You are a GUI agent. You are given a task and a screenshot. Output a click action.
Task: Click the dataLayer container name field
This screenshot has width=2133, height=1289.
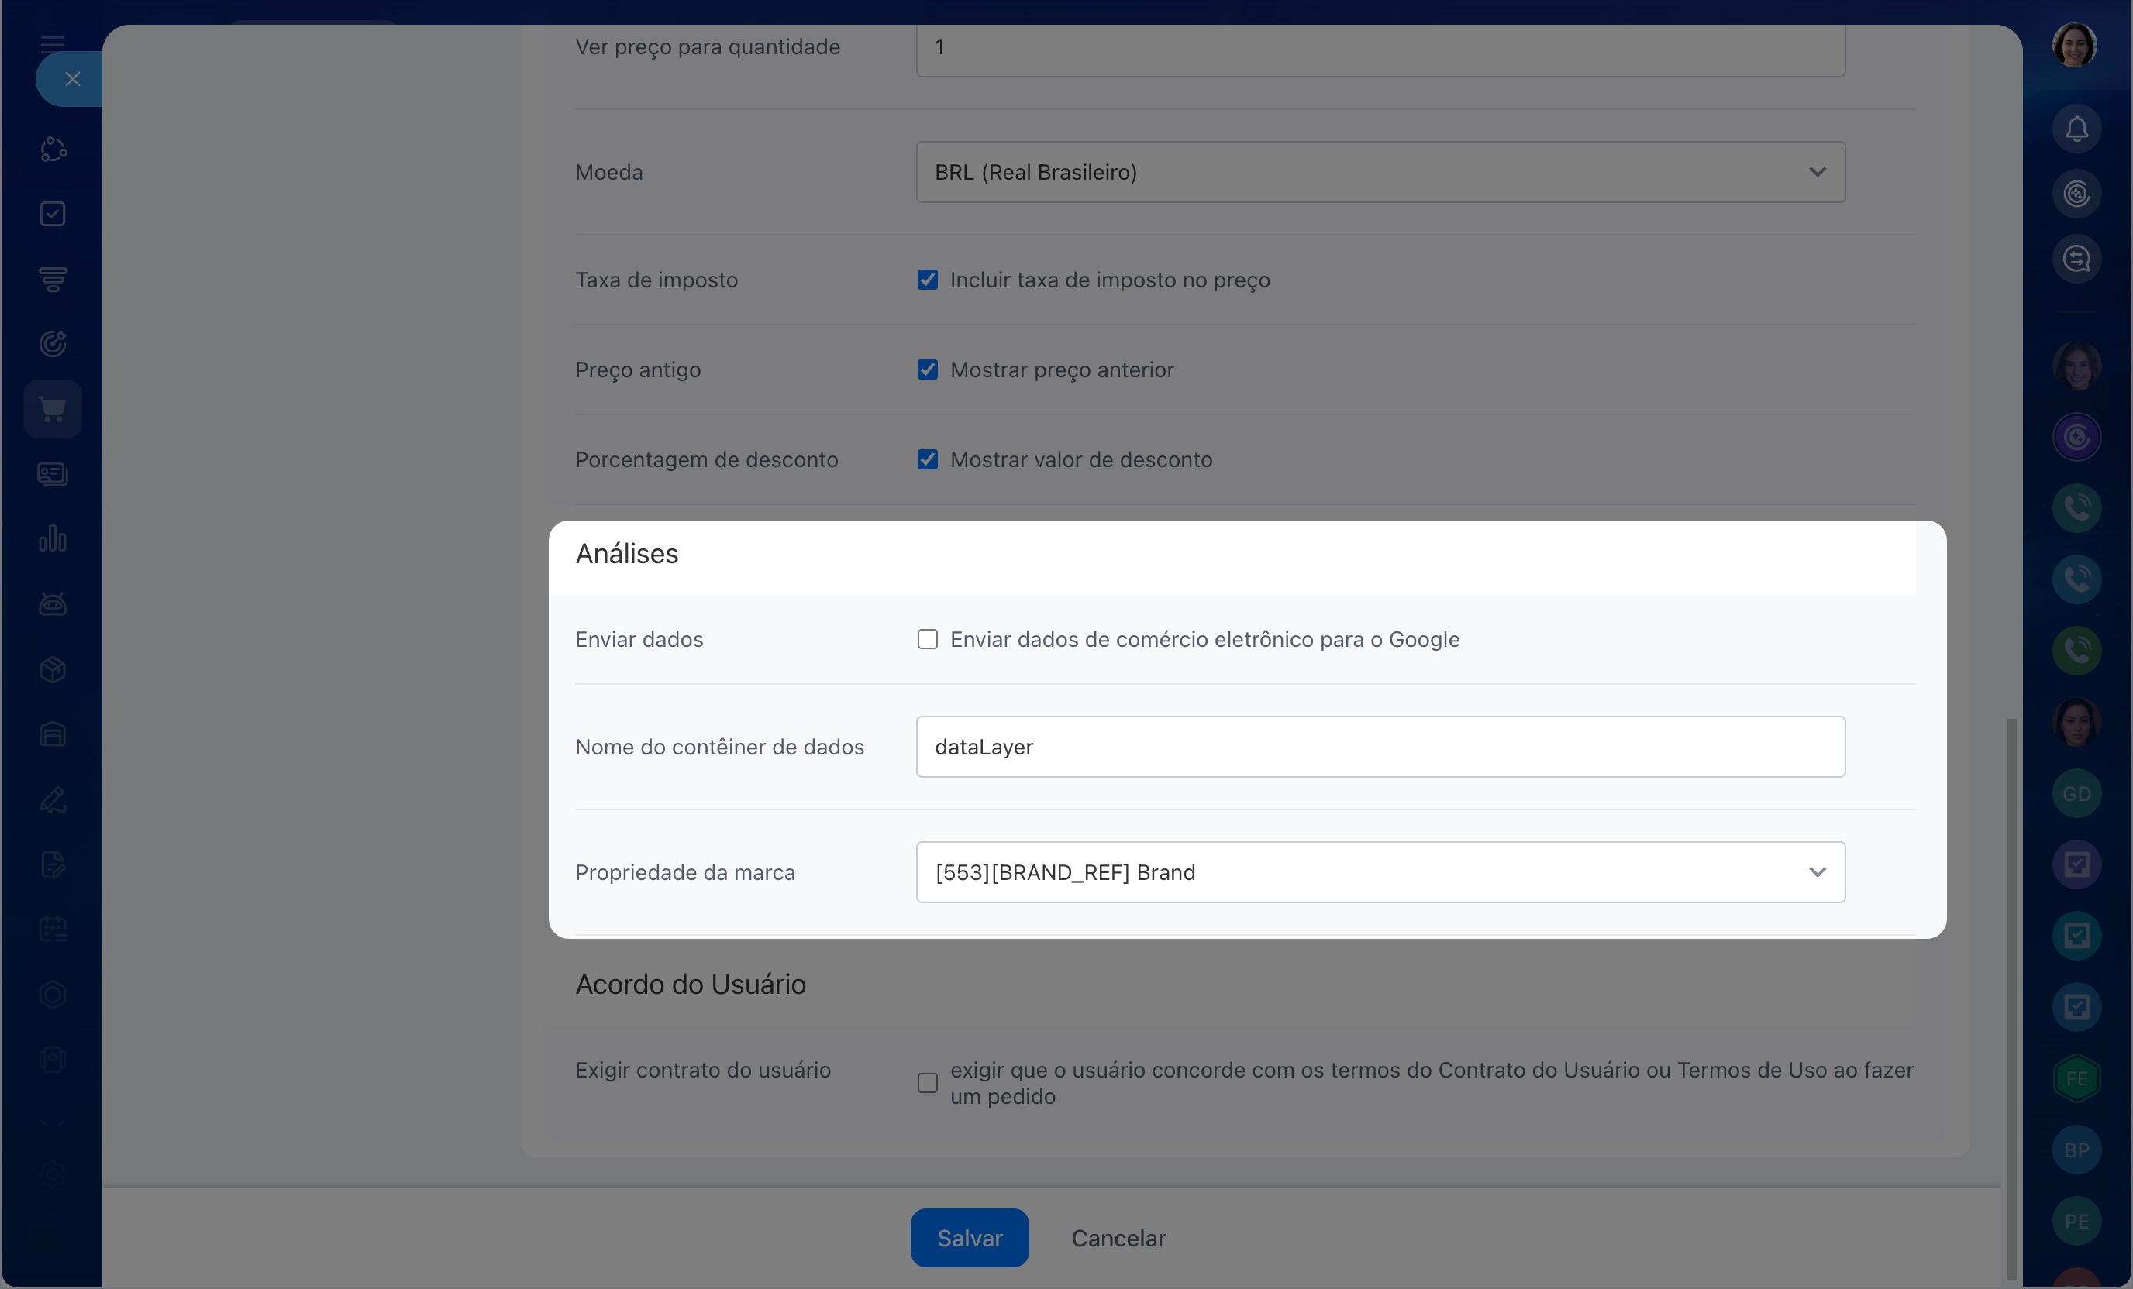[x=1380, y=747]
